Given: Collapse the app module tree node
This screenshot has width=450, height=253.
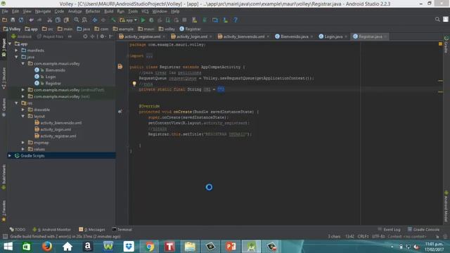Looking at the screenshot, I should coord(11,44).
